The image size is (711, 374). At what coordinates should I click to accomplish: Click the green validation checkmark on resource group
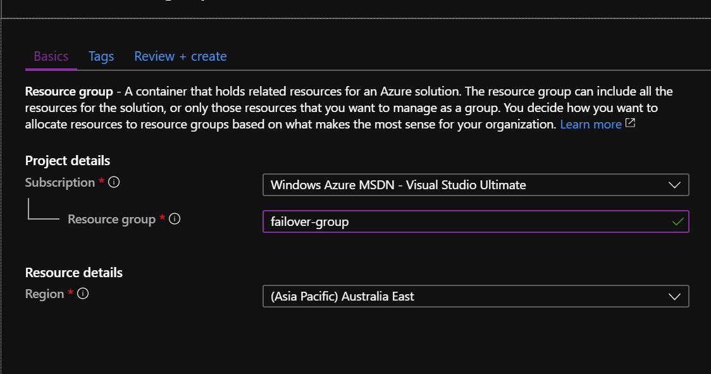click(x=677, y=221)
